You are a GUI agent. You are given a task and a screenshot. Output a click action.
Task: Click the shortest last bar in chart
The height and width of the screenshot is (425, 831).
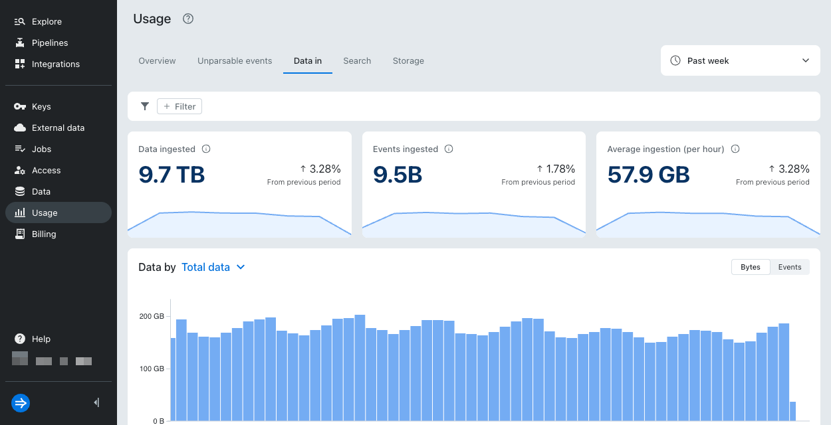click(792, 411)
